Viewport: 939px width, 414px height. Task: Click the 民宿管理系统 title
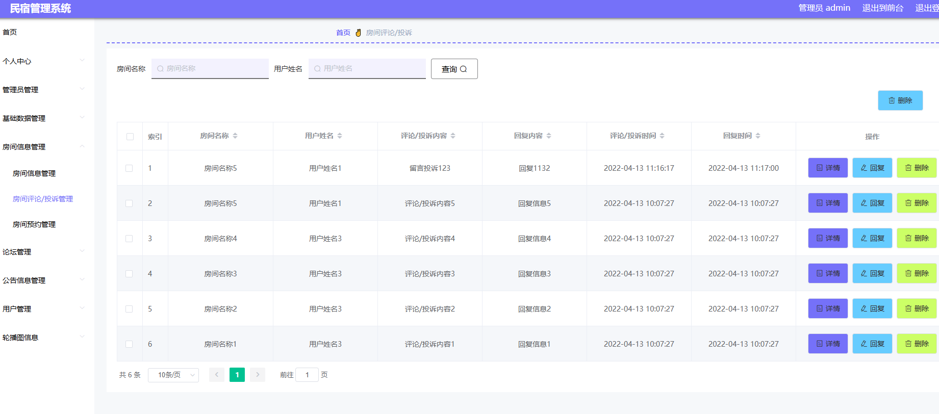tap(40, 8)
